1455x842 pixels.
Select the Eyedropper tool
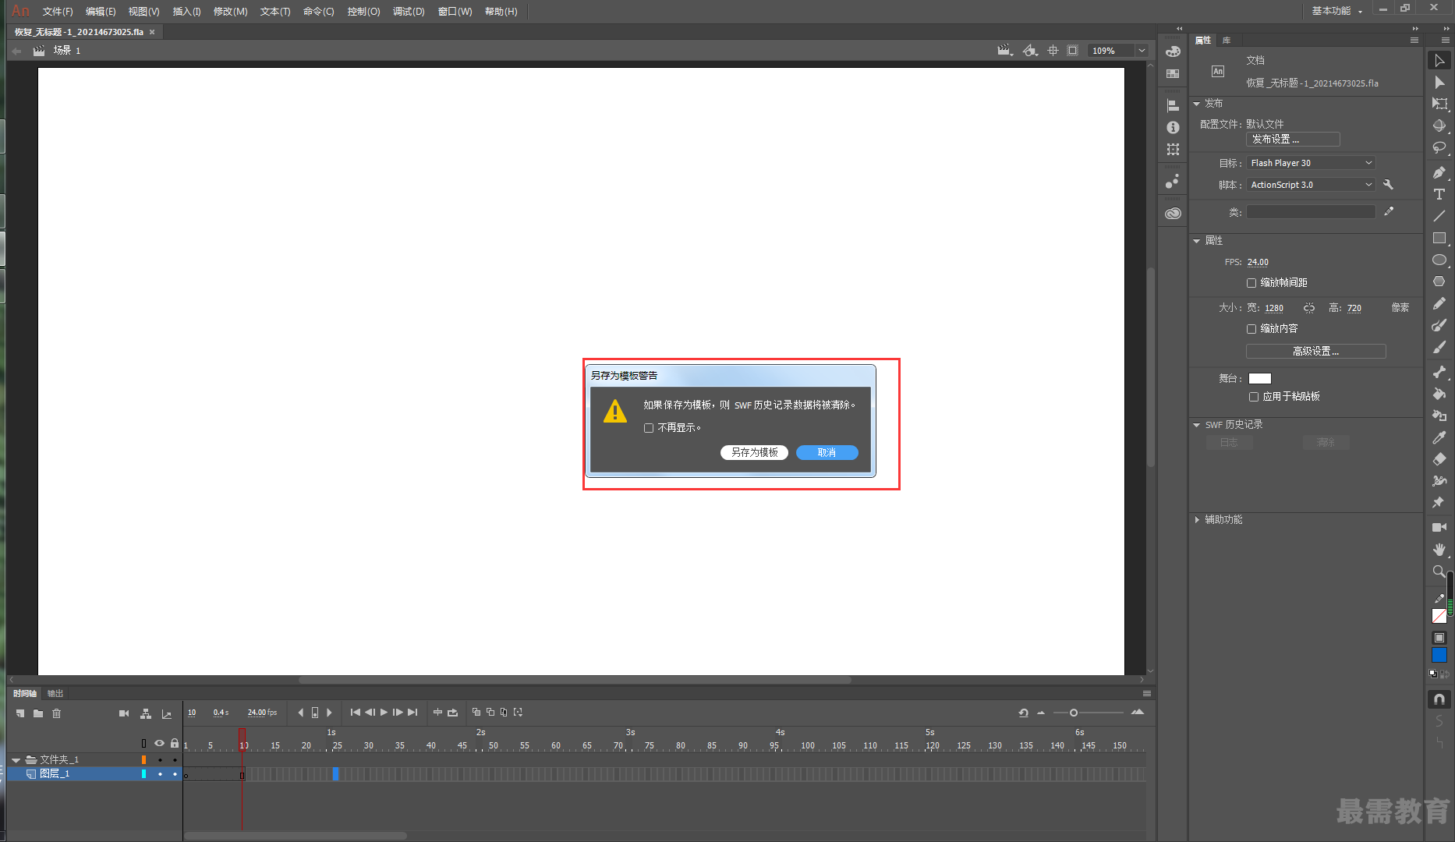[x=1439, y=437]
